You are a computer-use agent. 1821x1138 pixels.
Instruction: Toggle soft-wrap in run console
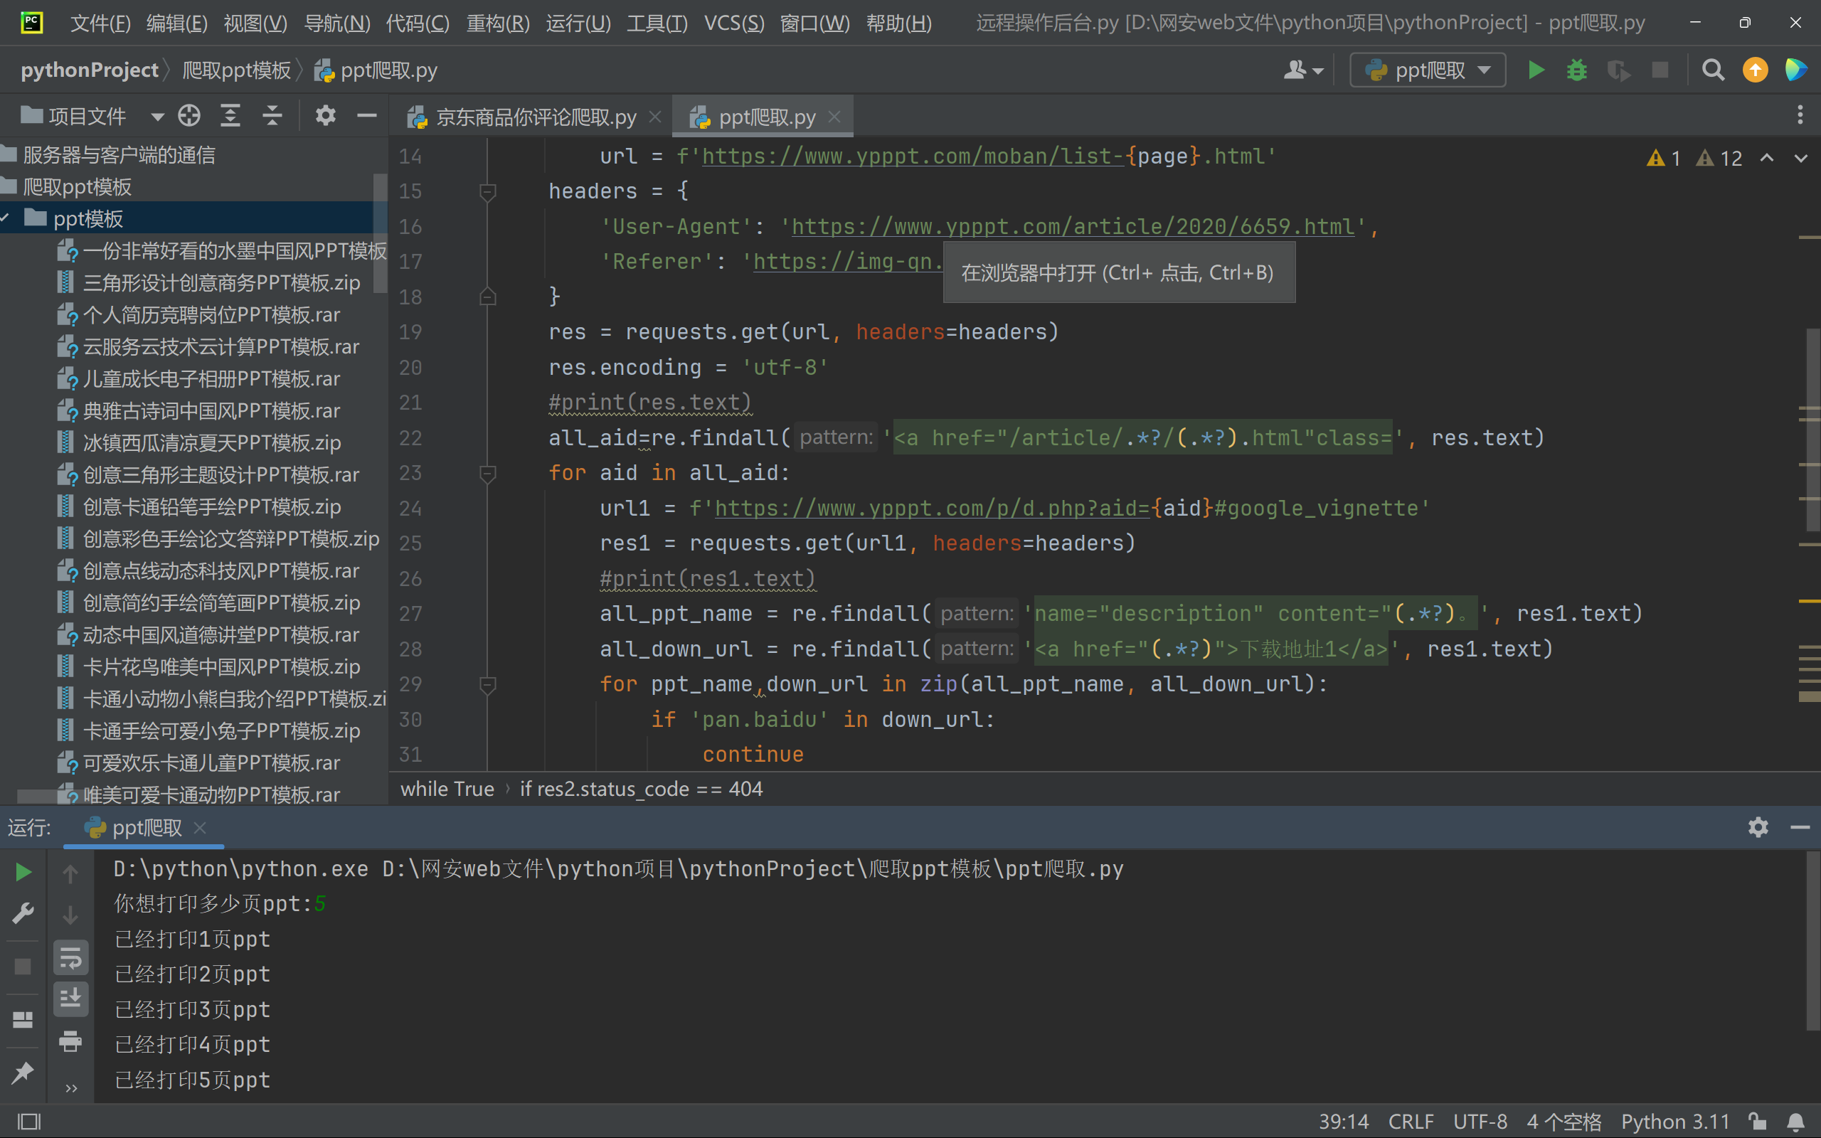coord(70,958)
